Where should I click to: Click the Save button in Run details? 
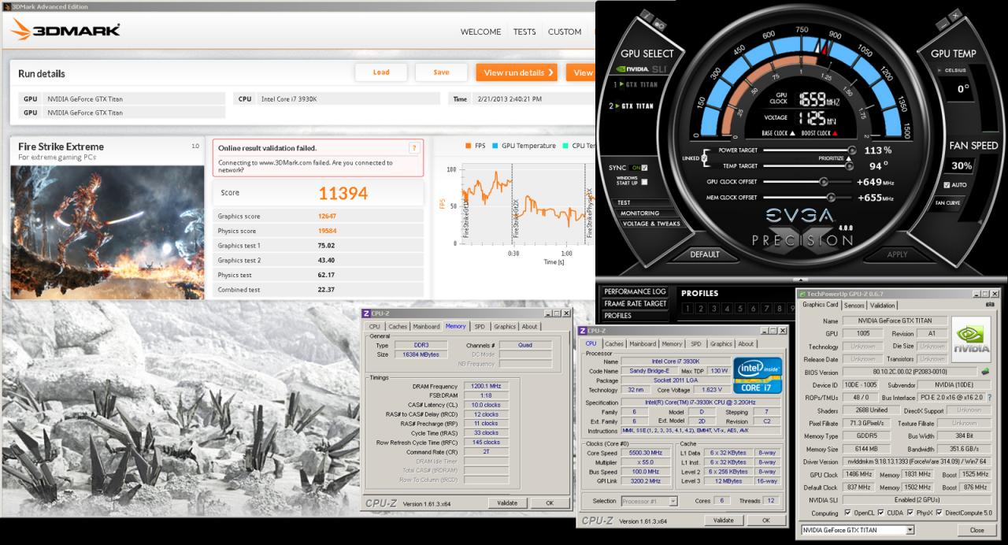point(441,72)
